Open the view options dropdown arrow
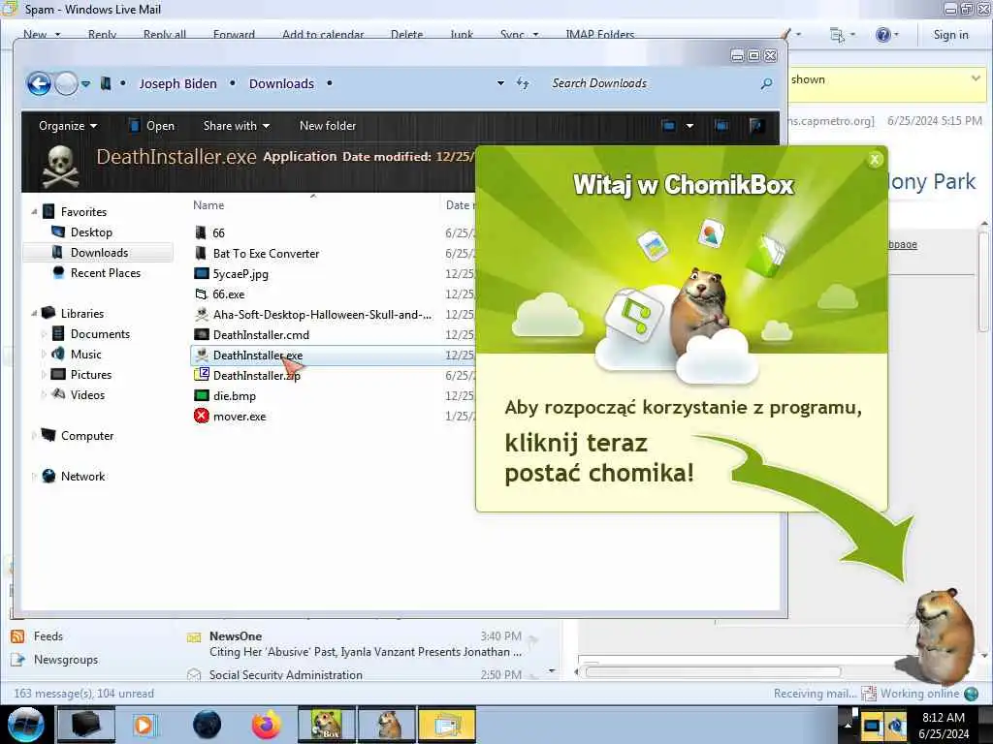This screenshot has width=993, height=744. [x=689, y=126]
